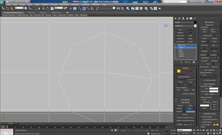The height and width of the screenshot is (135, 222).
Task: Enable the Preserve UVs checkbox
Action: (202, 35)
